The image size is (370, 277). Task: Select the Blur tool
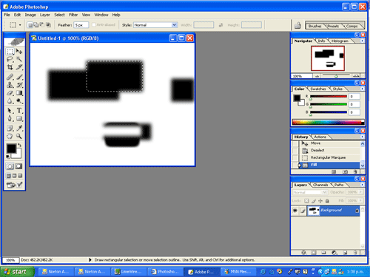click(10, 100)
